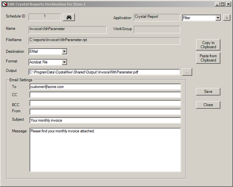Click Copy to Clipboard button
The image size is (233, 187).
pos(208,45)
